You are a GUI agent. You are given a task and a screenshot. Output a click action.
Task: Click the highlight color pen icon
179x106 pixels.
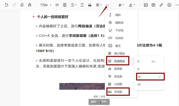click(120, 5)
